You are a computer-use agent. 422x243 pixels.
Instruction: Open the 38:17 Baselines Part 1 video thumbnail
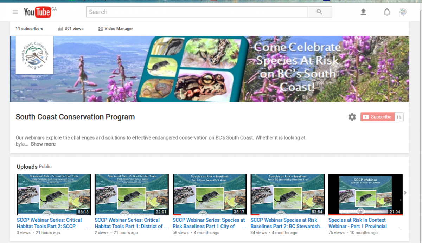click(x=210, y=195)
